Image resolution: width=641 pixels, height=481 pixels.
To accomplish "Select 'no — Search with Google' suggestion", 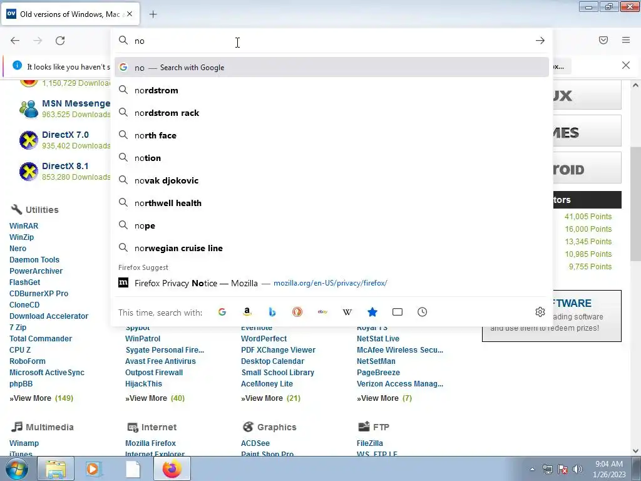I will click(332, 68).
